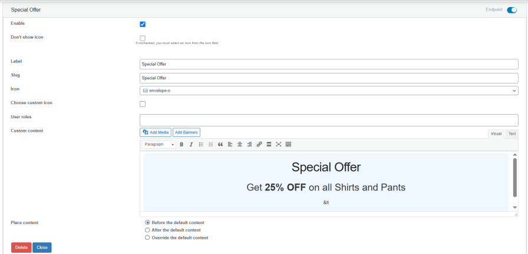
Task: Click the Label input field
Action: [329, 64]
